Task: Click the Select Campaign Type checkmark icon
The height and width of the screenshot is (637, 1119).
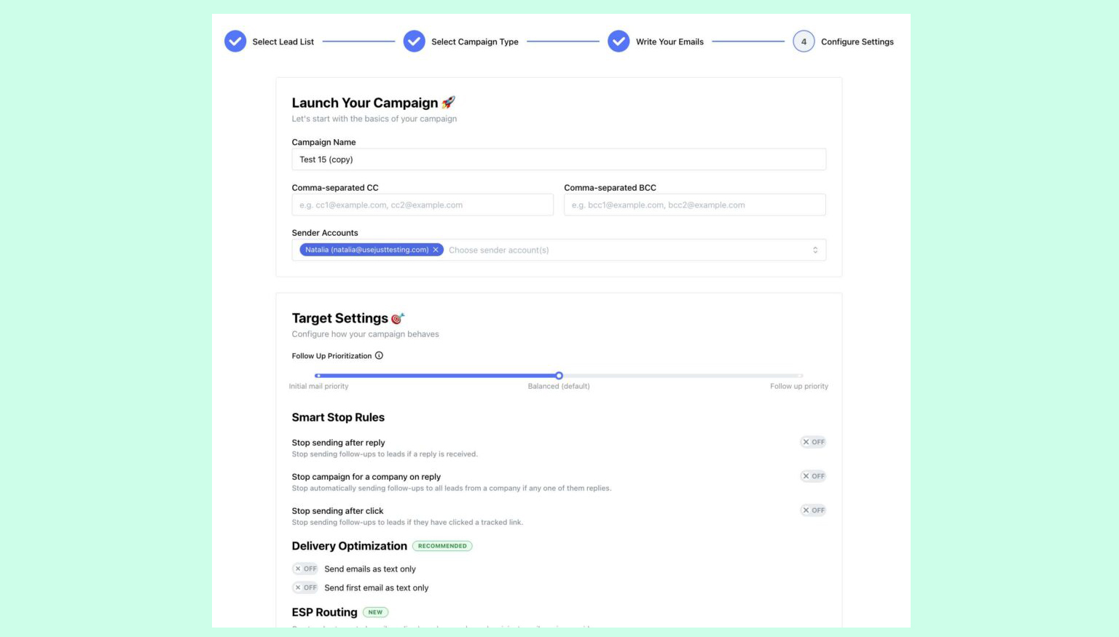Action: pos(414,41)
